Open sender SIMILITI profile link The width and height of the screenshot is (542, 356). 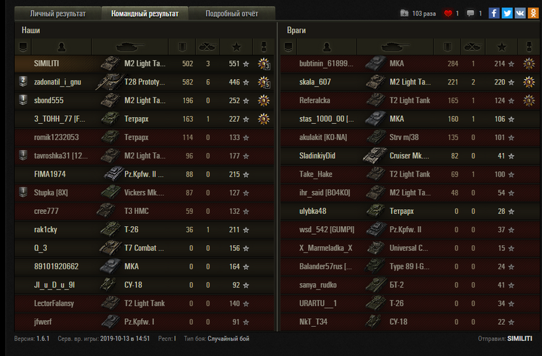pos(520,338)
